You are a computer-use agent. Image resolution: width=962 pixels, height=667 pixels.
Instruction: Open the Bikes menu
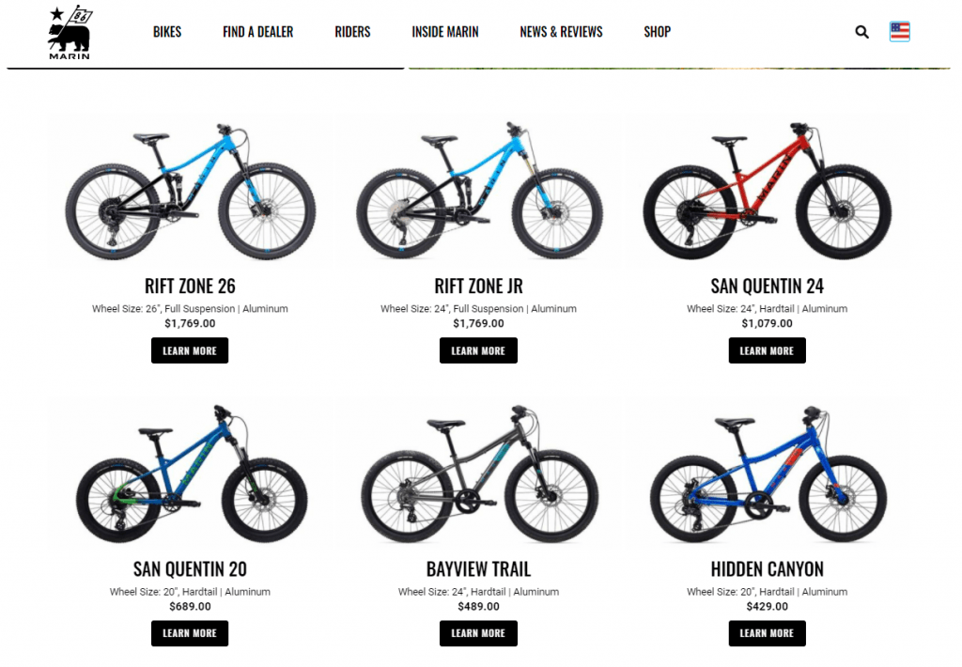(x=167, y=32)
